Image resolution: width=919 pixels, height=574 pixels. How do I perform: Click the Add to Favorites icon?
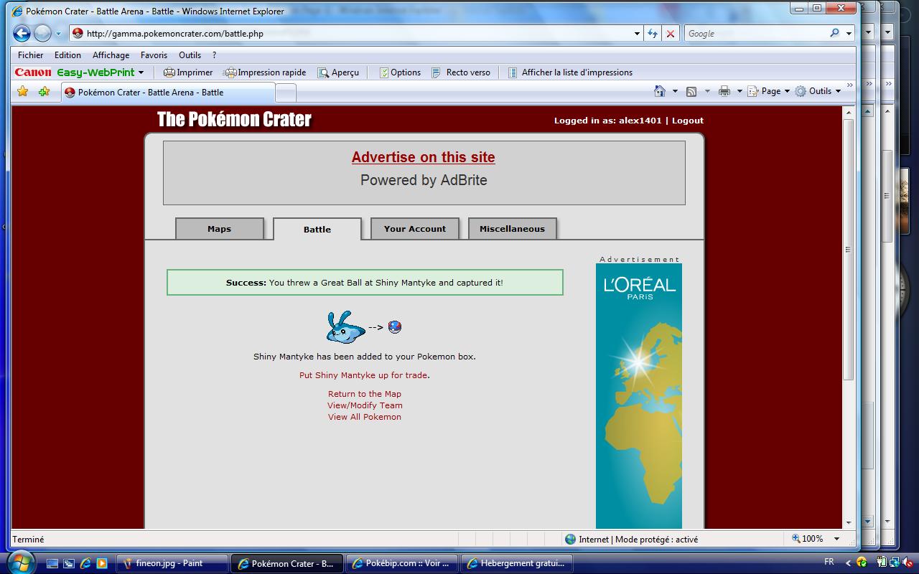[x=44, y=91]
